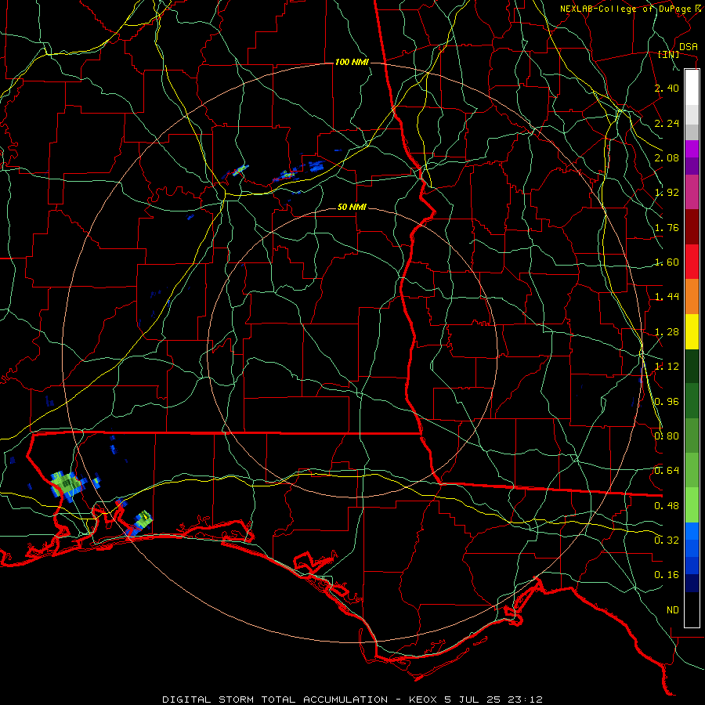
Task: Click the ND legend label
Action: pyautogui.click(x=673, y=610)
